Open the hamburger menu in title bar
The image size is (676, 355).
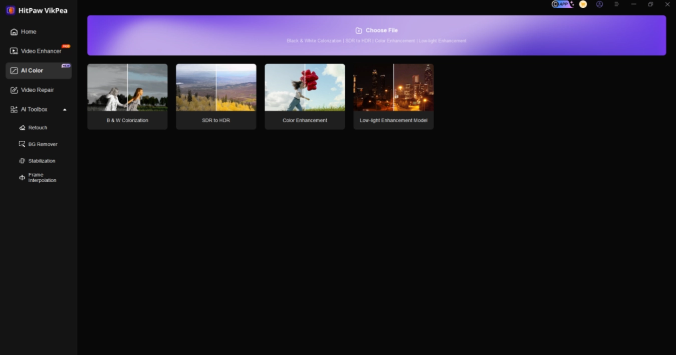click(x=616, y=4)
